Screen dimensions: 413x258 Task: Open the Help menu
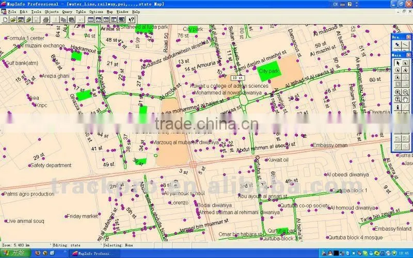pos(136,12)
